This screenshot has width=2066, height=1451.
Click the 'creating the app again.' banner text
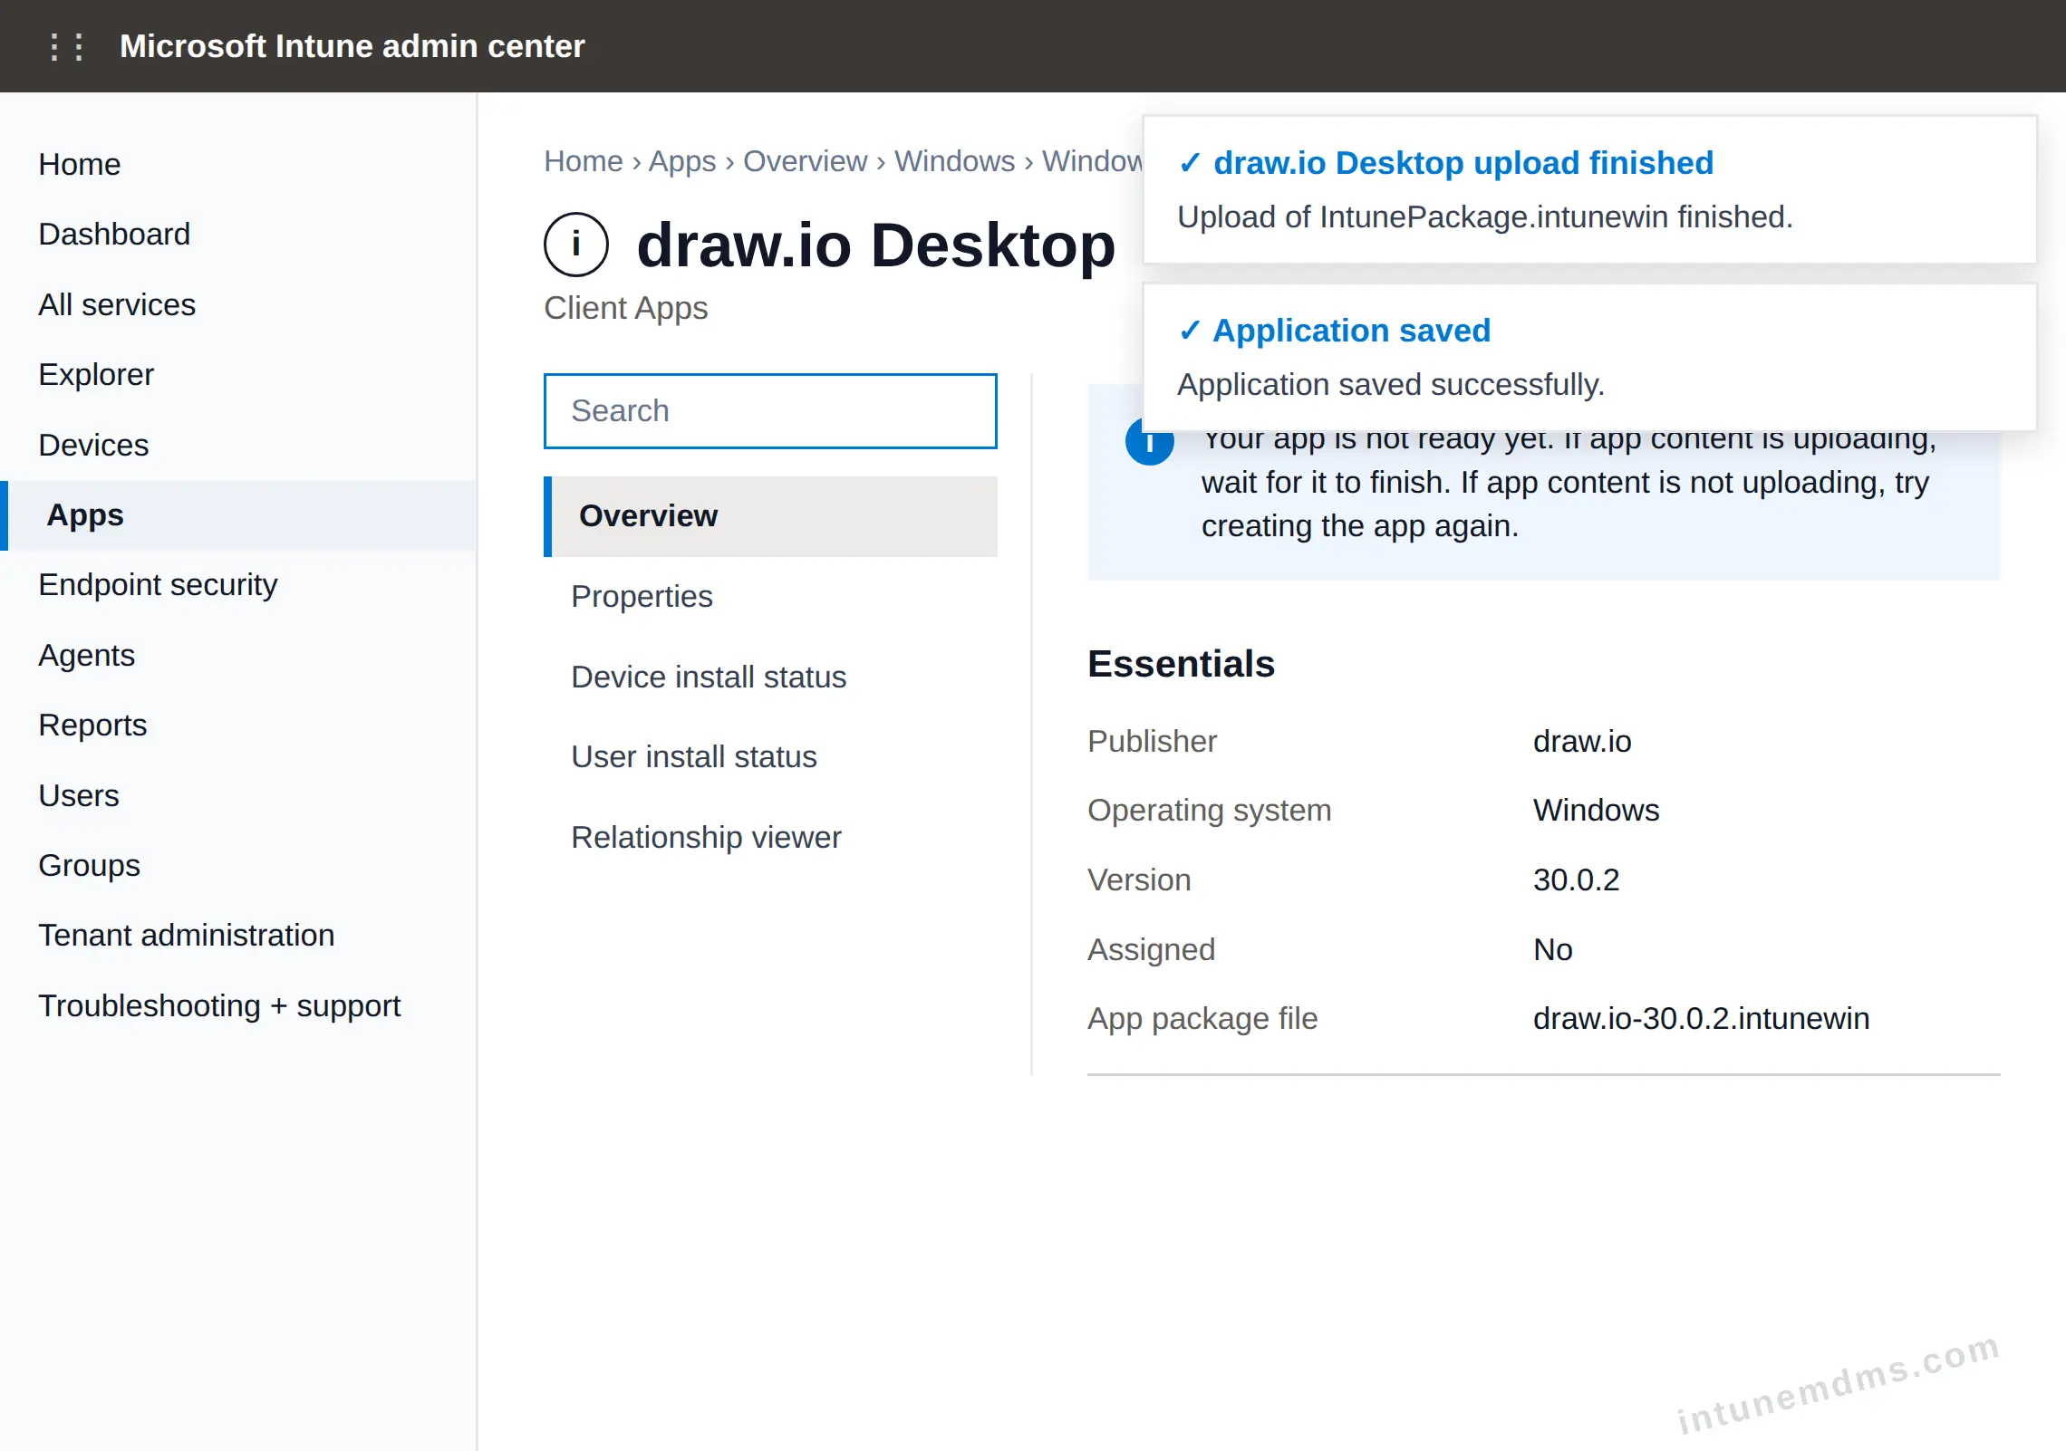point(1360,526)
